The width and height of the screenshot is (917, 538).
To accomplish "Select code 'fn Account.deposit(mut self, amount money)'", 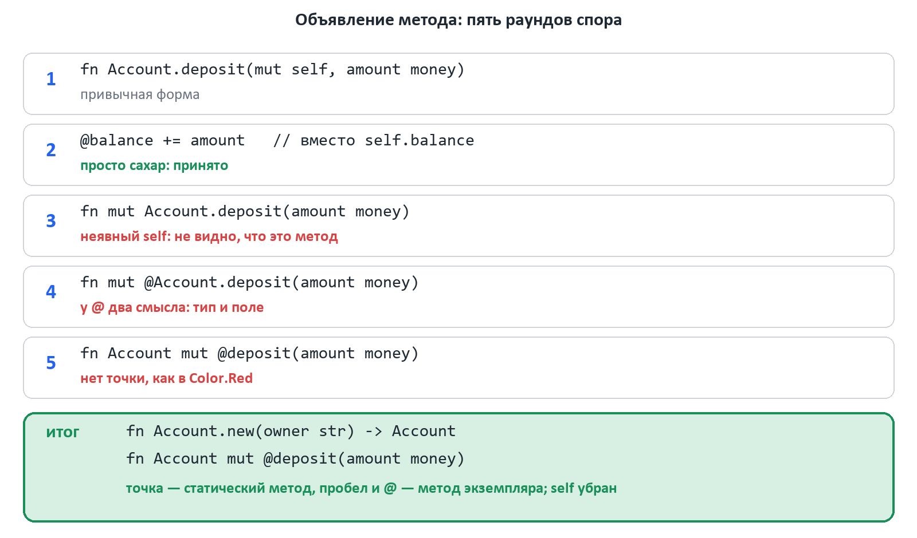I will pyautogui.click(x=272, y=69).
